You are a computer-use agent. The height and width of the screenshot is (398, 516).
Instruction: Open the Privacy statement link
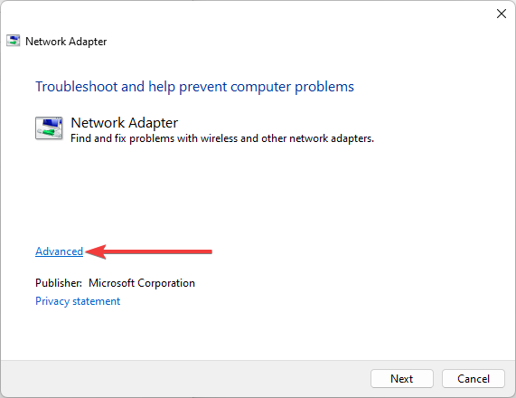pos(78,301)
